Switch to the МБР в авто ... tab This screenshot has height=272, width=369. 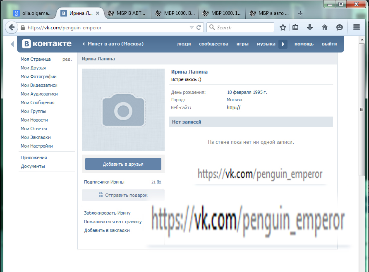[x=269, y=13]
